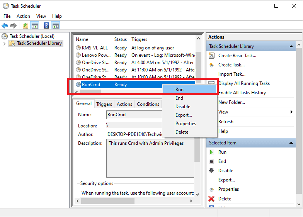
Task: Click the Back arrow toolbar icon
Action: tap(5, 26)
